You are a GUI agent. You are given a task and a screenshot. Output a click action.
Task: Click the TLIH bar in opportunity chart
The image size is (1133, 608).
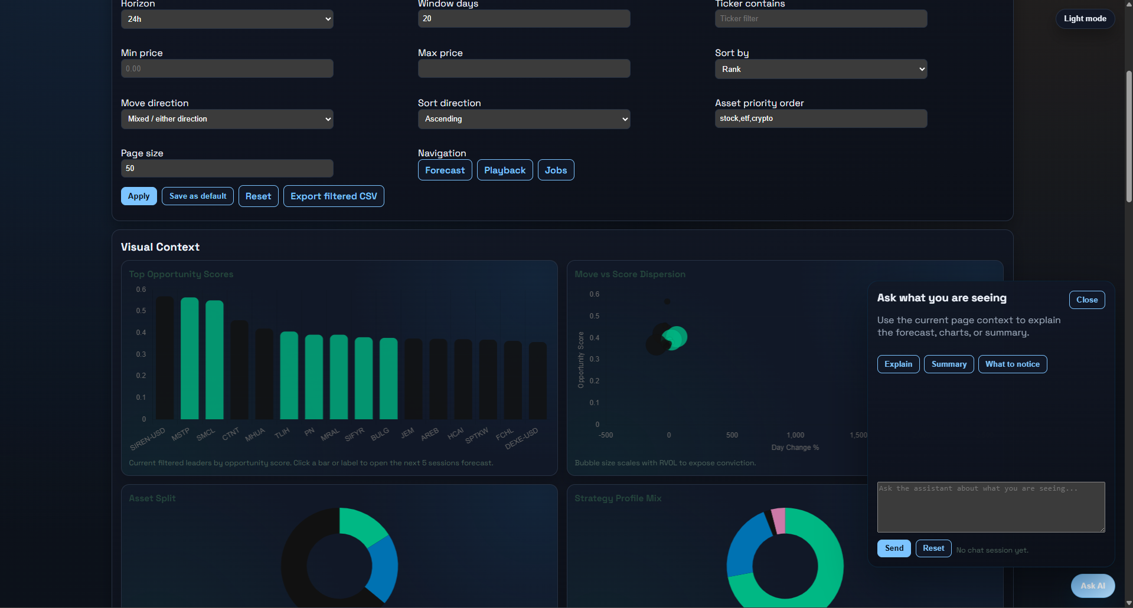pos(289,376)
